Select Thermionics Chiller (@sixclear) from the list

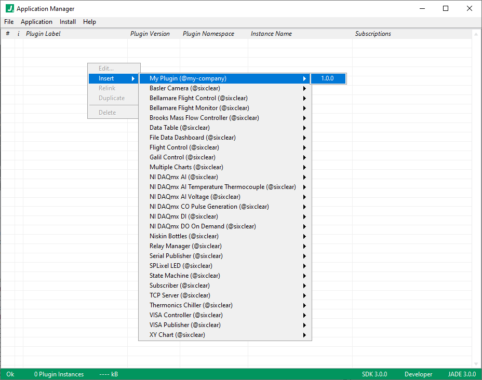tap(191, 305)
